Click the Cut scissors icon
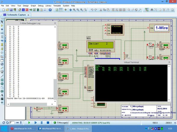Viewport: 177px width, 132px height. pos(101,10)
